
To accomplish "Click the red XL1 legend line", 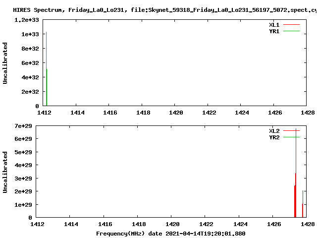I will pyautogui.click(x=291, y=25).
